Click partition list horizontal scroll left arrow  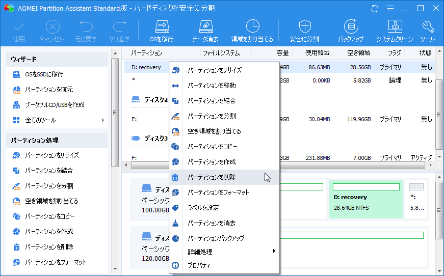126,165
